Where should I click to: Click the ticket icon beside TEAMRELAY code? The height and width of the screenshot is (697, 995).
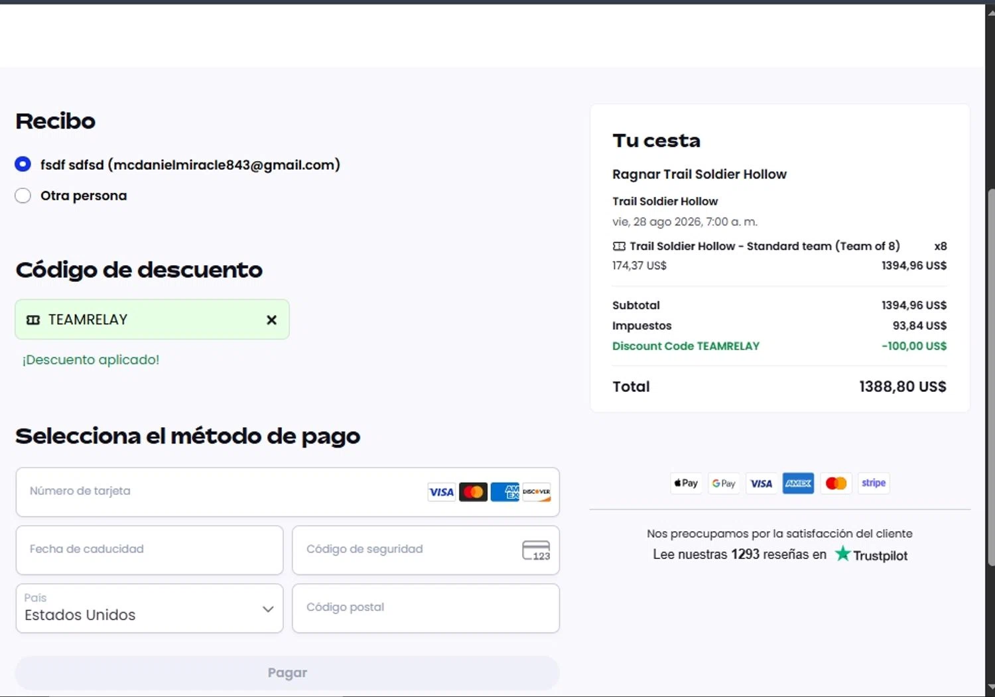33,320
